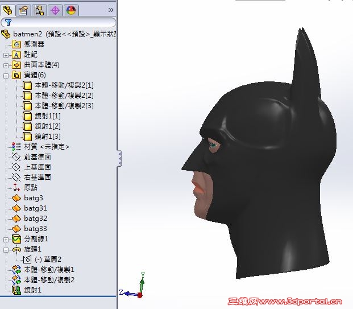This screenshot has width=353, height=309.
Task: Click the 註記 annotations icon
Action: (x=16, y=55)
